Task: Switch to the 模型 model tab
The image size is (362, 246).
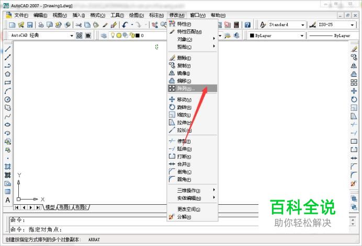Action: tap(50, 207)
